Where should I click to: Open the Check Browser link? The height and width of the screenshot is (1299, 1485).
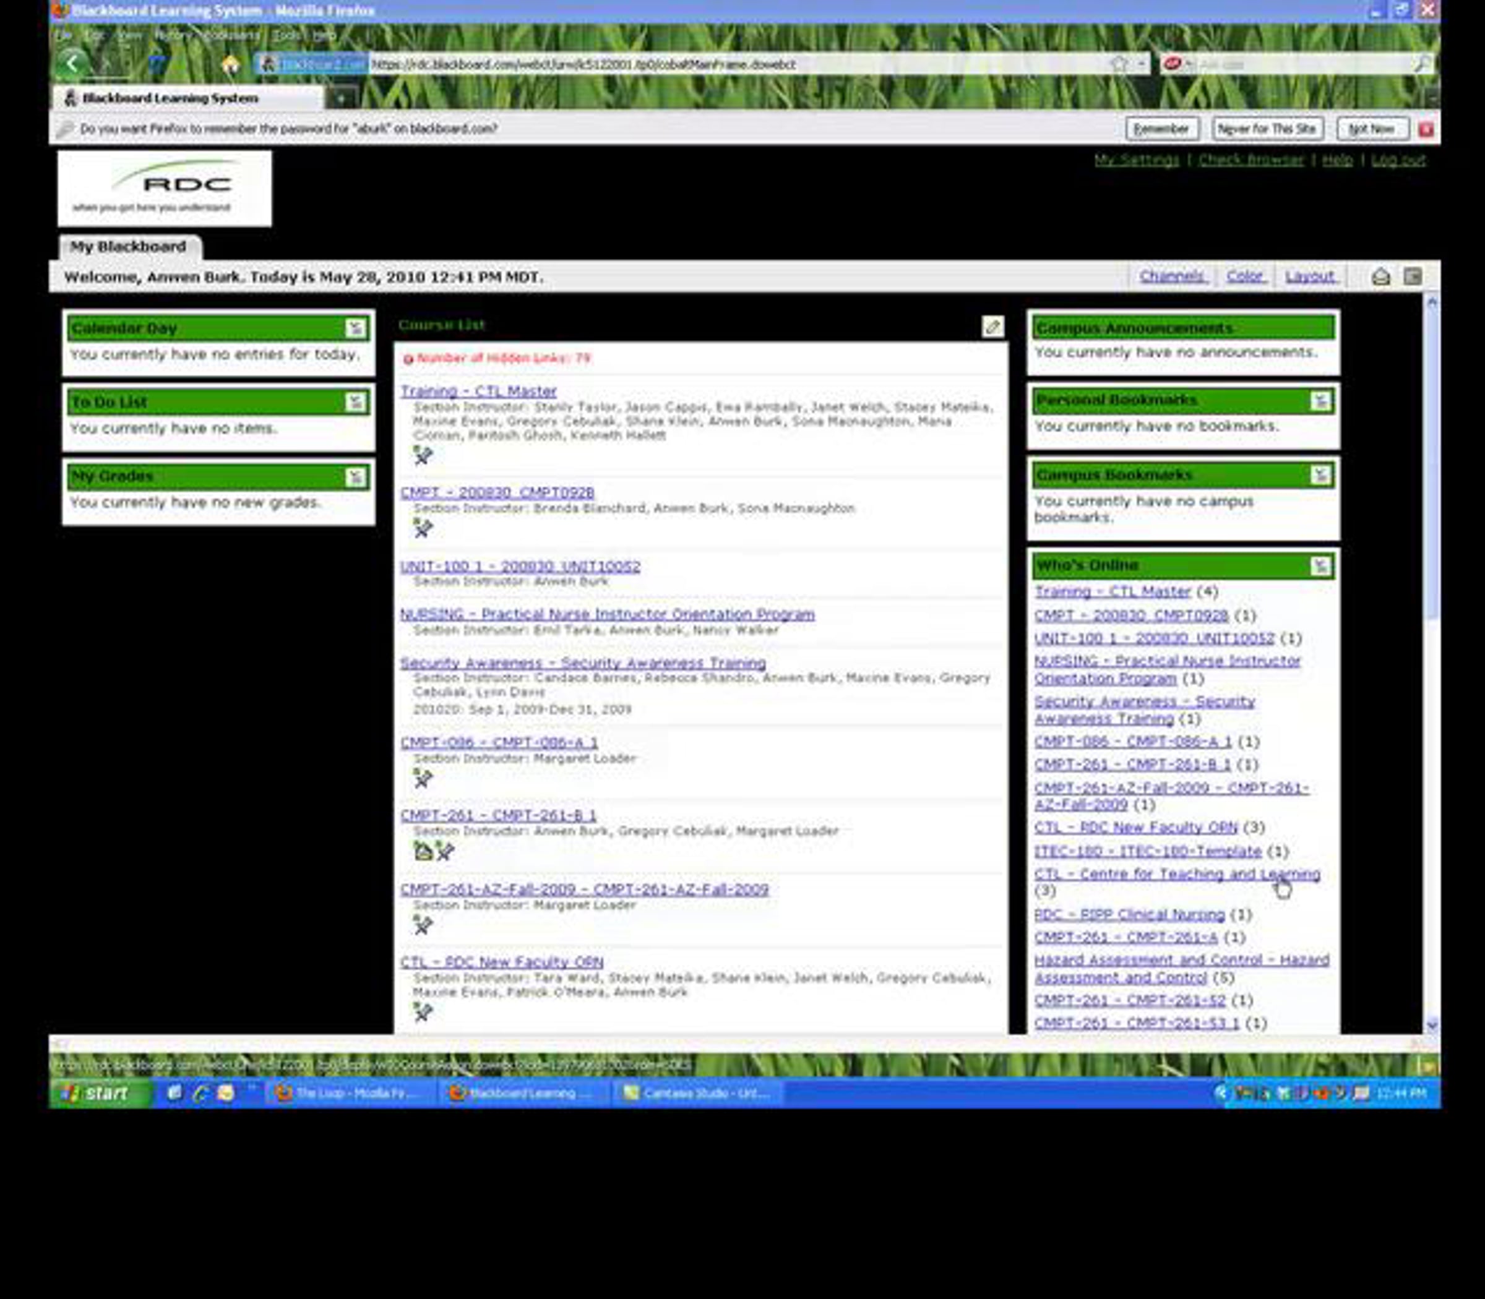pos(1250,160)
